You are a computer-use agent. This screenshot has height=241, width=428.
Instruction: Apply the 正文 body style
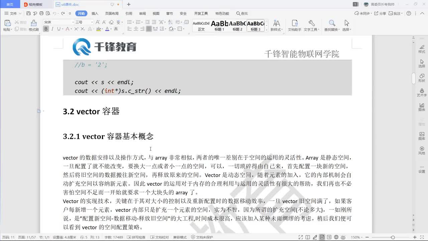[x=201, y=25]
